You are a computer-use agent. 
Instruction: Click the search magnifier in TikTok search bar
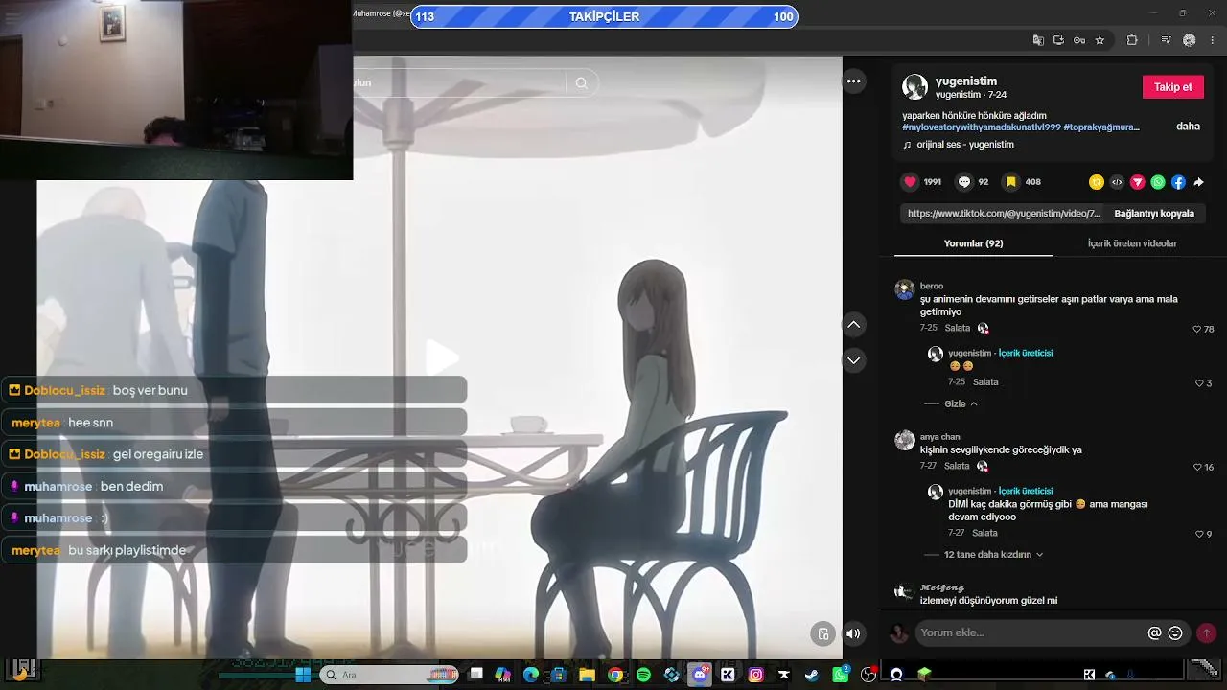click(581, 83)
